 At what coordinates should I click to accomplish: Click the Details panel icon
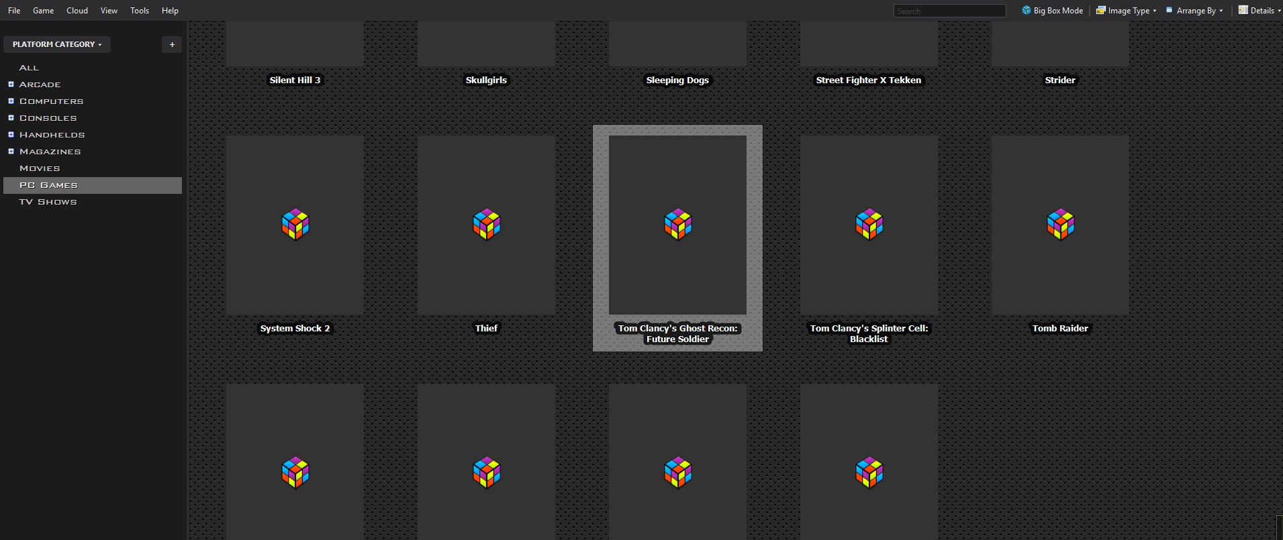1243,10
